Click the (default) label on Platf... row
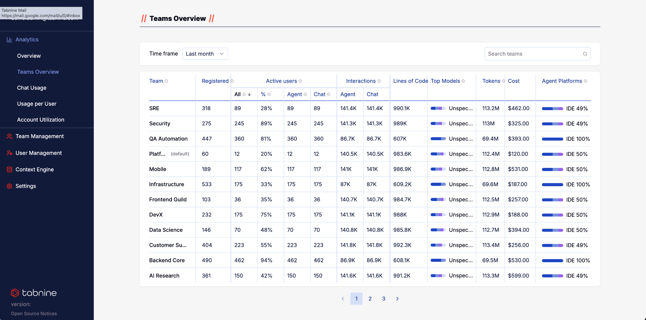The image size is (646, 320). [x=180, y=154]
